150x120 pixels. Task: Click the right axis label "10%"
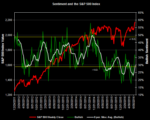(x=141, y=95)
